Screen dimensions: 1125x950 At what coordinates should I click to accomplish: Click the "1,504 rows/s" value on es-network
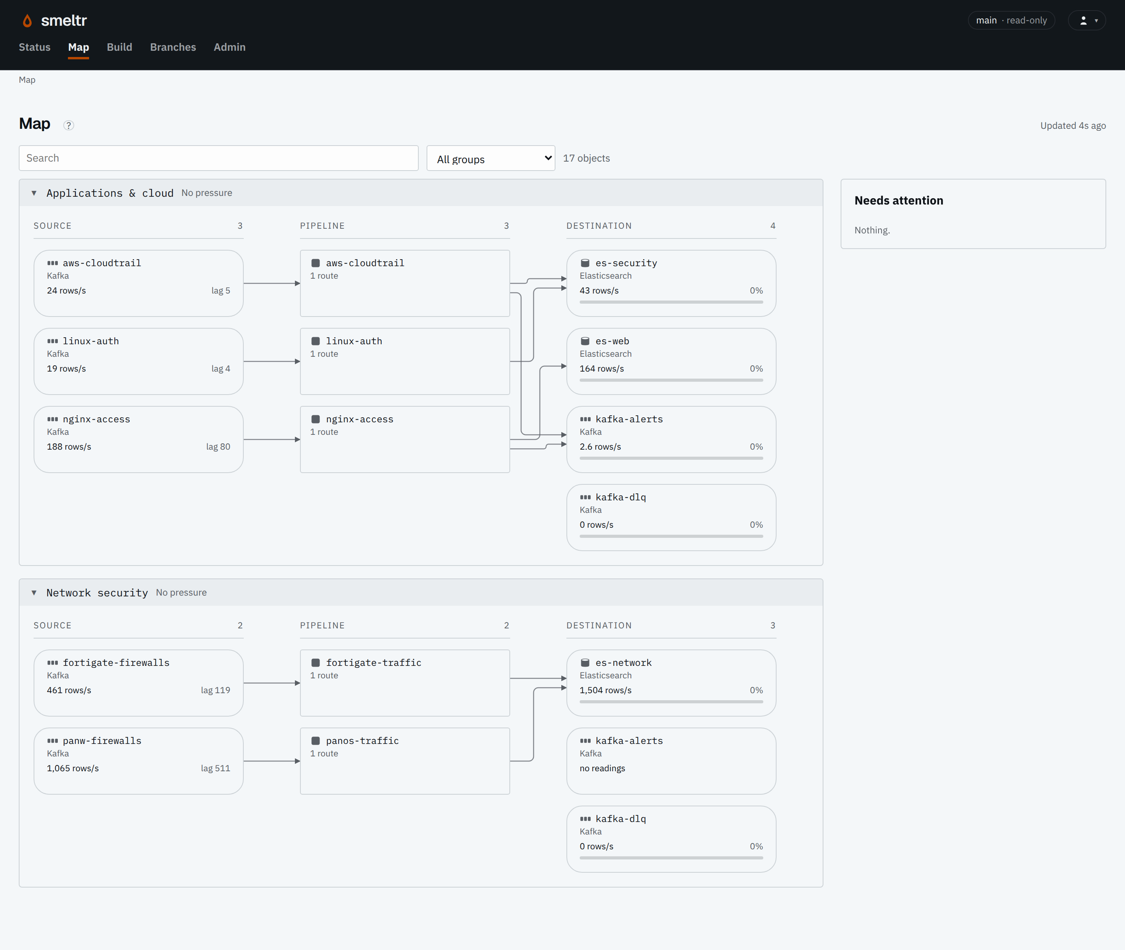pyautogui.click(x=605, y=690)
